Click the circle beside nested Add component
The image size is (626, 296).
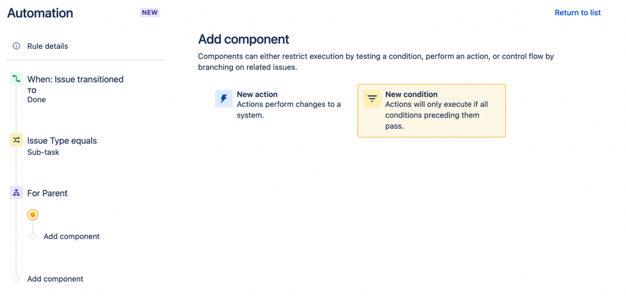[33, 236]
